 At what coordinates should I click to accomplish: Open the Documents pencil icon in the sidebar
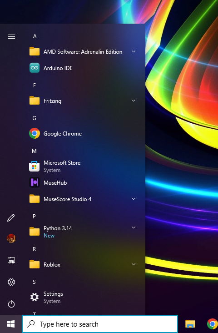pyautogui.click(x=11, y=218)
